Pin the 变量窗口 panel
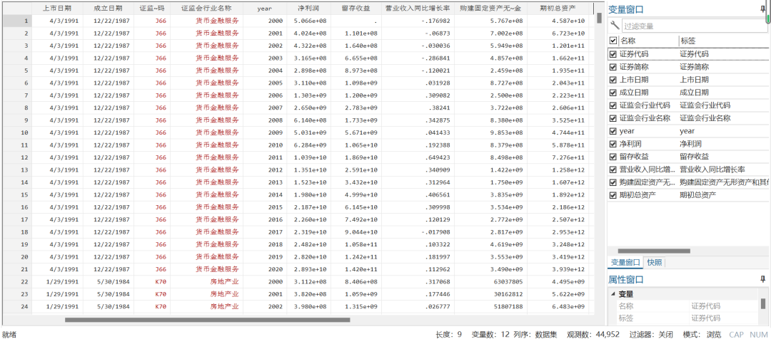The image size is (771, 339). [x=762, y=9]
